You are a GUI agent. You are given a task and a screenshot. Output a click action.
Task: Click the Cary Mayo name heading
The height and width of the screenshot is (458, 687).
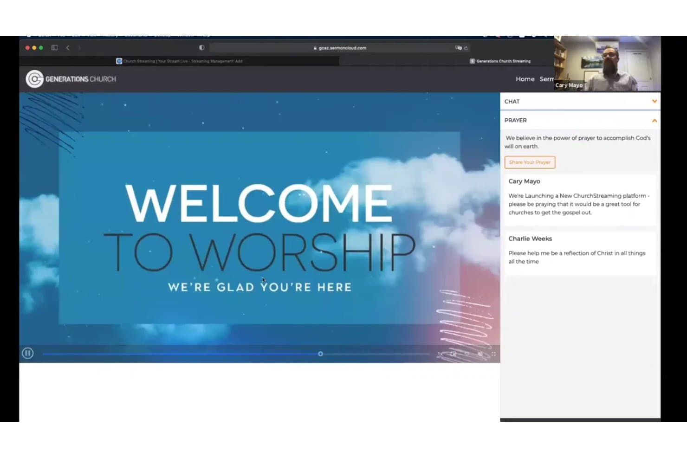pos(524,181)
